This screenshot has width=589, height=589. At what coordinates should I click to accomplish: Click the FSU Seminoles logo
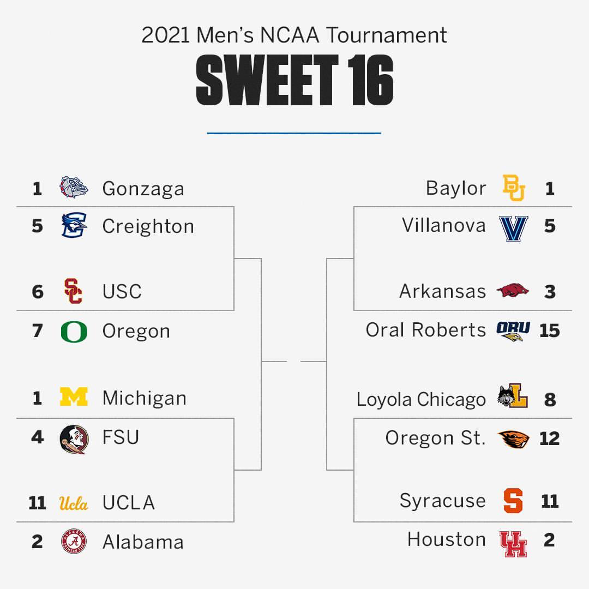(74, 438)
